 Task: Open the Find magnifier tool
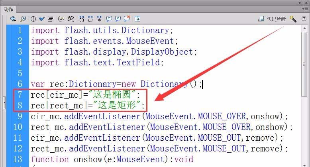coord(23,19)
